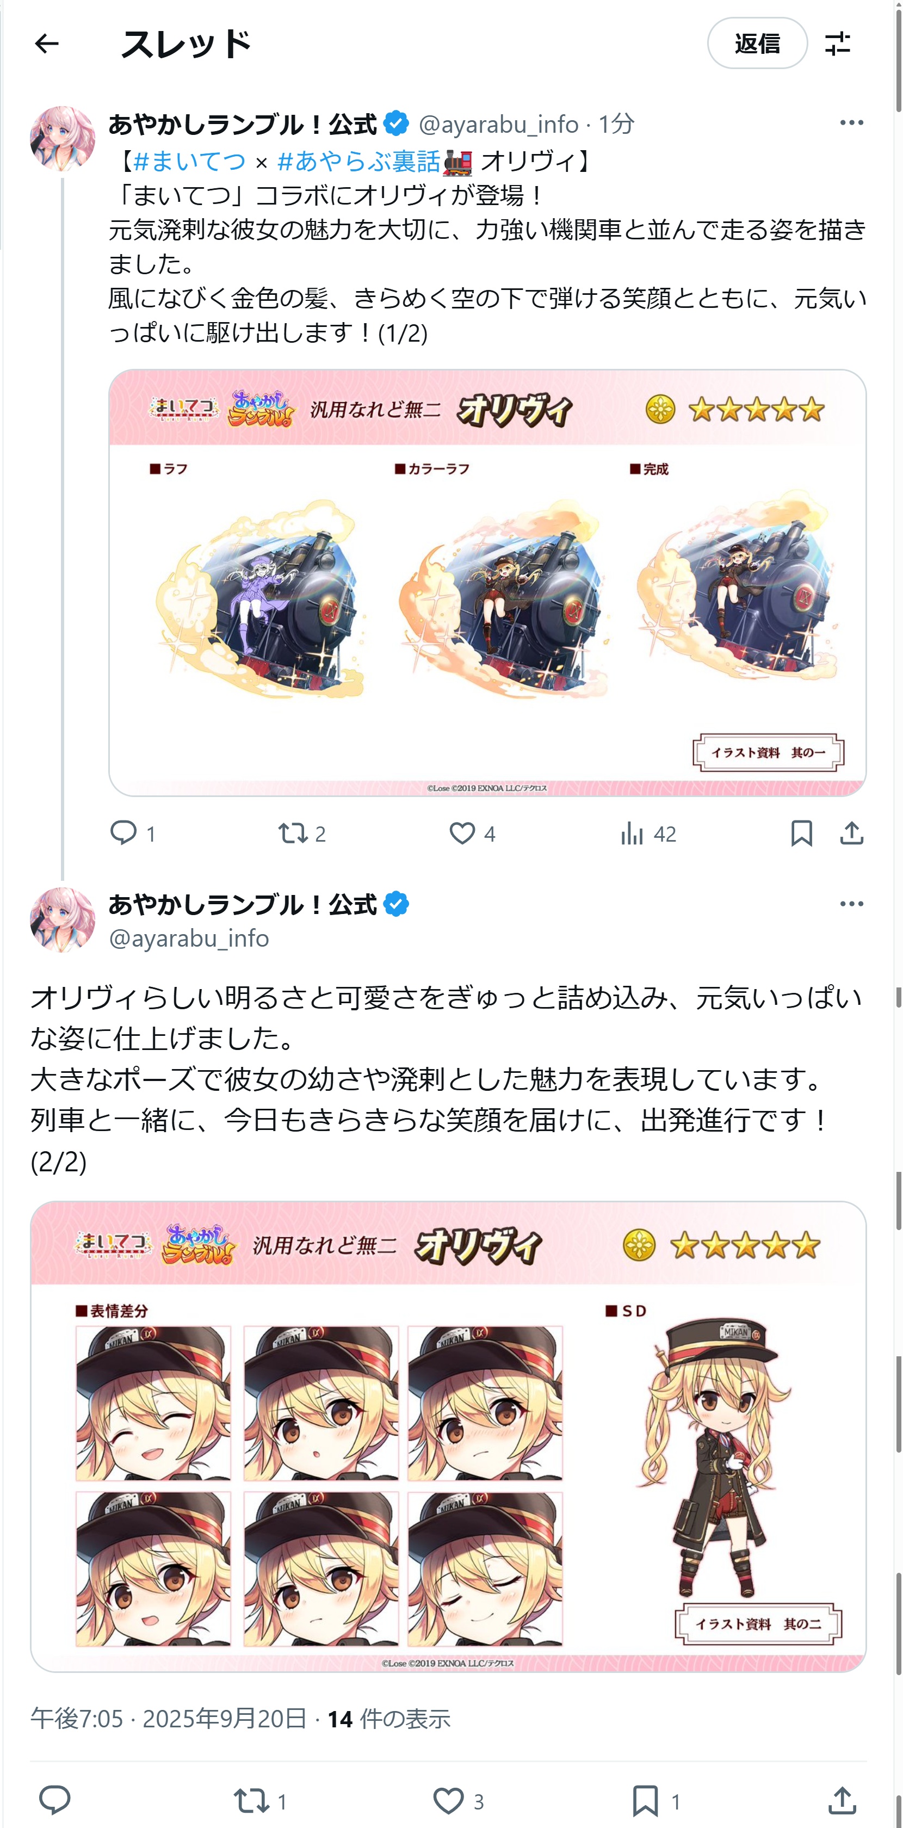View analytics of first post
903x1828 pixels.
coord(648,833)
